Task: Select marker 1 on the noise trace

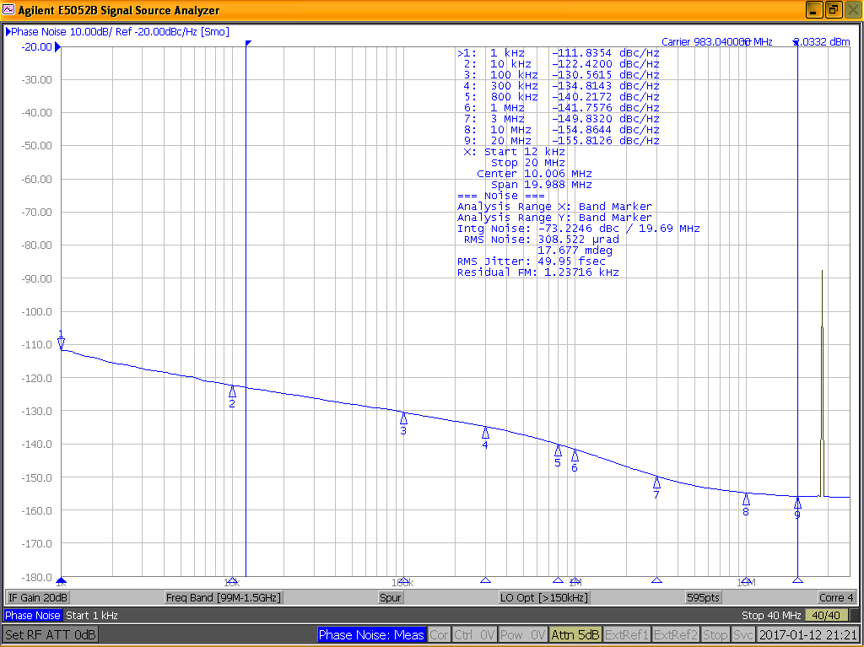Action: [x=60, y=340]
